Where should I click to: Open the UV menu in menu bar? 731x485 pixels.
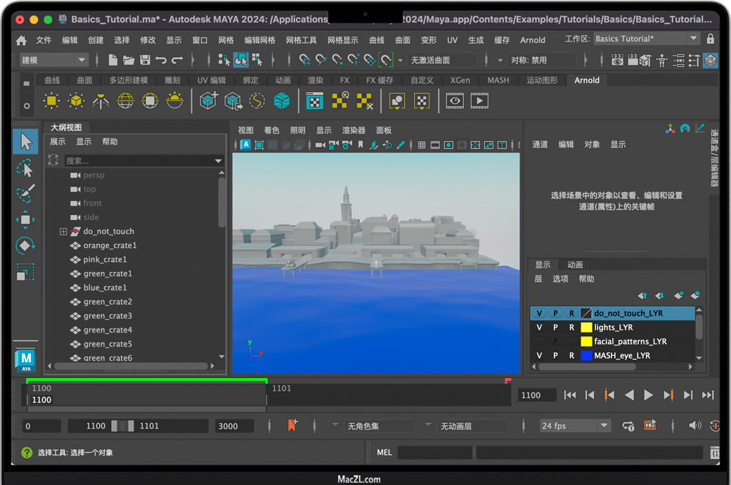click(452, 40)
